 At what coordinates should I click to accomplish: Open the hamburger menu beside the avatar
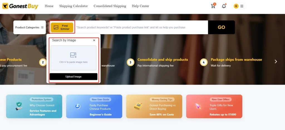tap(242, 6)
